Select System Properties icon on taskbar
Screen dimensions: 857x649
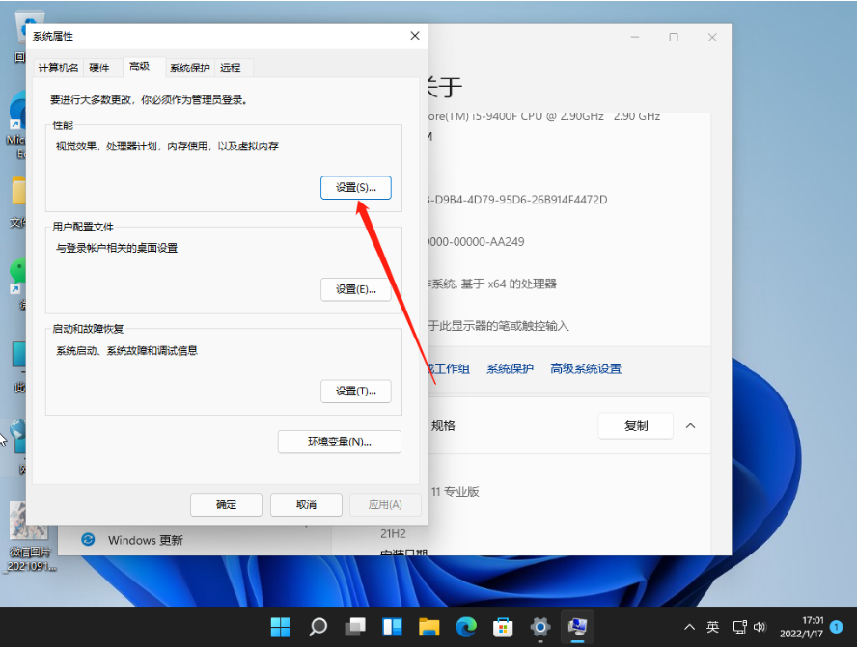577,627
